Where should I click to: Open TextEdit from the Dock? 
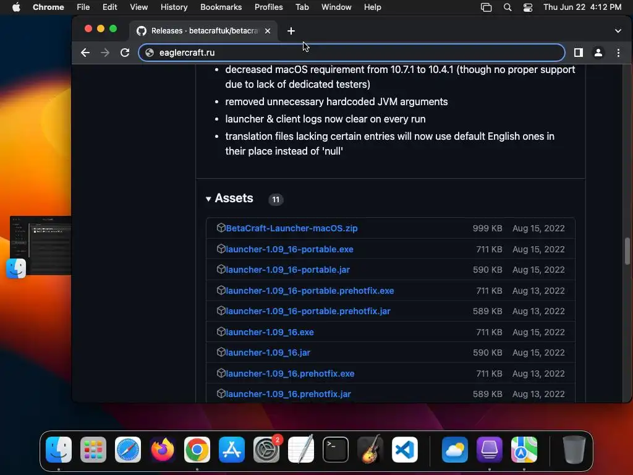(x=301, y=450)
